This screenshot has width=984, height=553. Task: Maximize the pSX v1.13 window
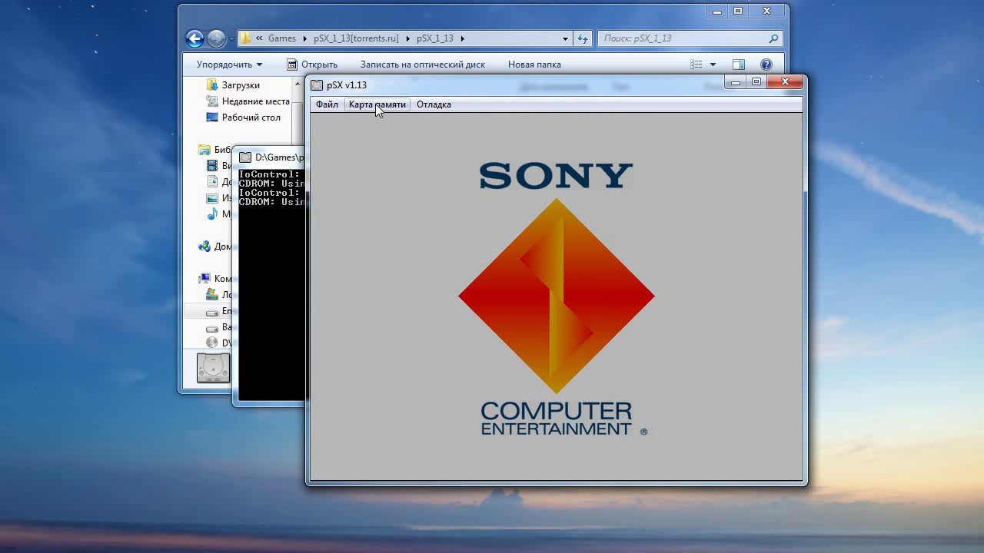click(x=756, y=81)
